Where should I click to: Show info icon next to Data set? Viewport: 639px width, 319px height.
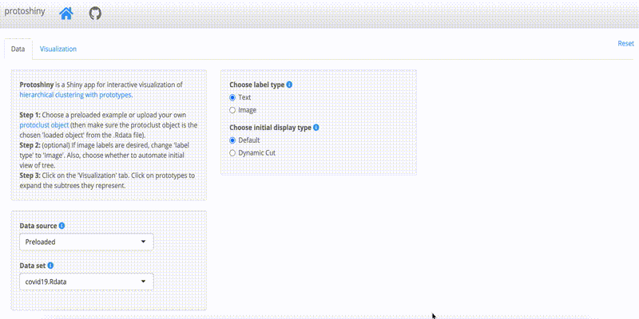pyautogui.click(x=50, y=266)
